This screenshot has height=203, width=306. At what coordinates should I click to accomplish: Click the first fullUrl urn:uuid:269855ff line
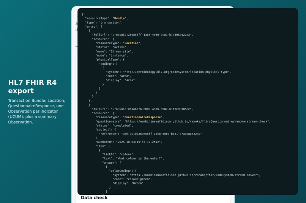click(142, 35)
